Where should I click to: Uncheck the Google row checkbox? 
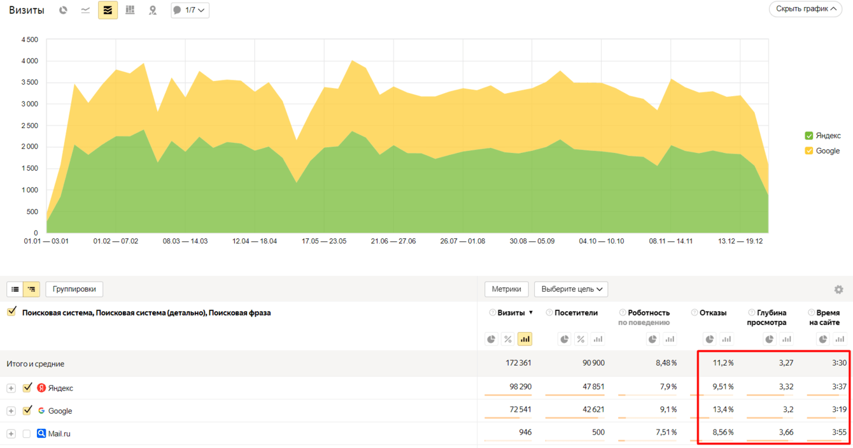point(27,410)
